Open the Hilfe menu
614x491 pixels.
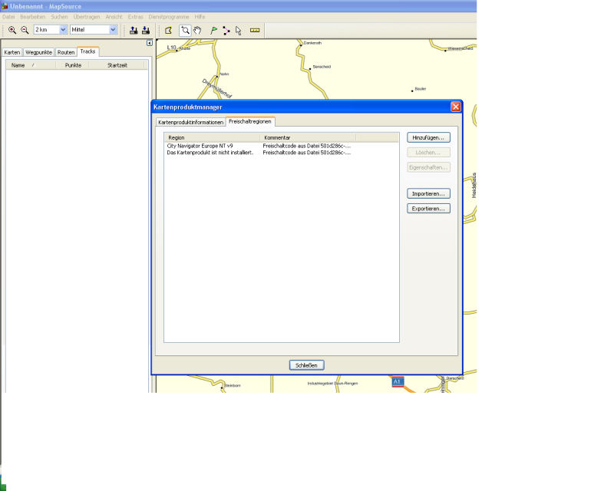click(x=200, y=17)
